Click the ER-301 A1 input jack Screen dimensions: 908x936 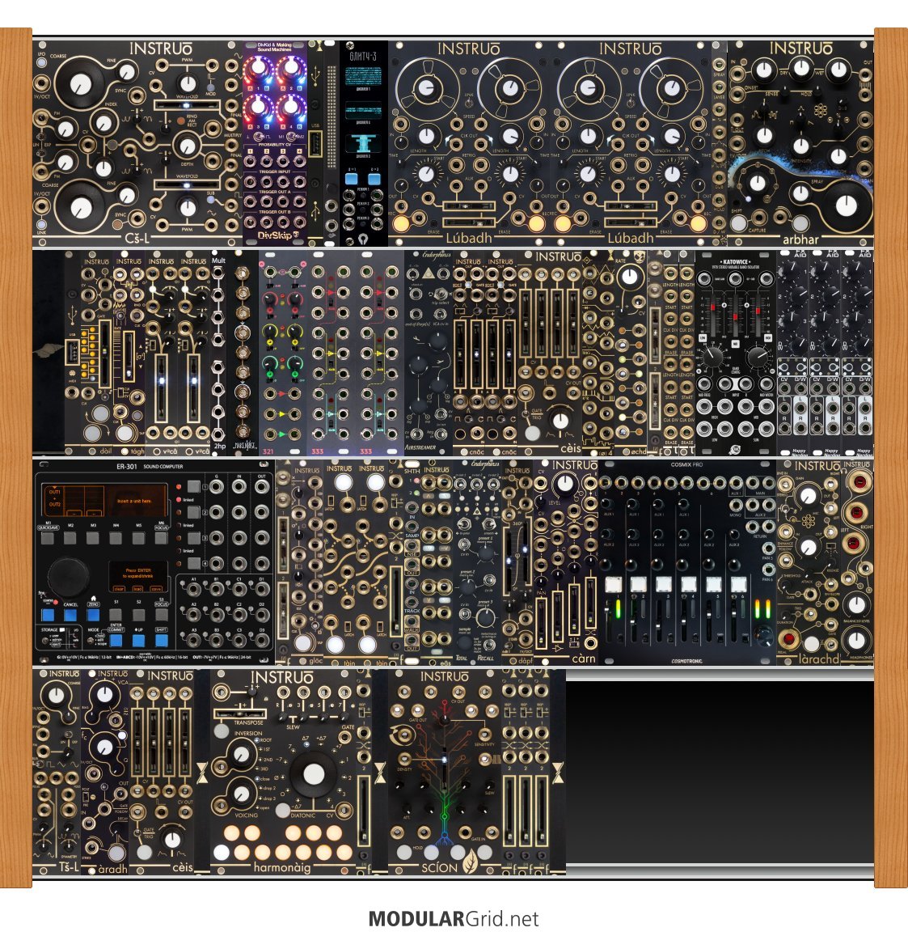click(x=194, y=589)
